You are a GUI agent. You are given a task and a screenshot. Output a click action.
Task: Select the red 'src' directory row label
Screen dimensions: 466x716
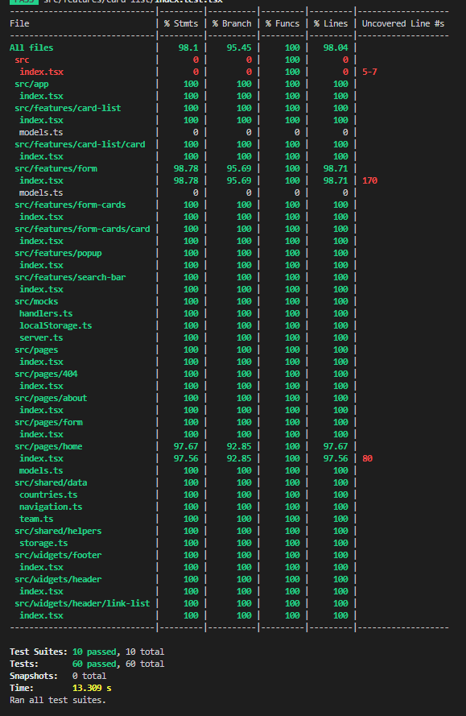(22, 60)
